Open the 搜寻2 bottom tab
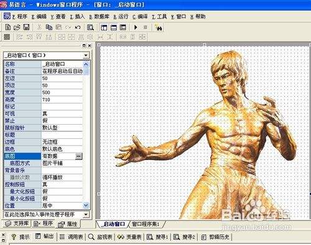Screen dimensions: 311x245 pos(184,237)
